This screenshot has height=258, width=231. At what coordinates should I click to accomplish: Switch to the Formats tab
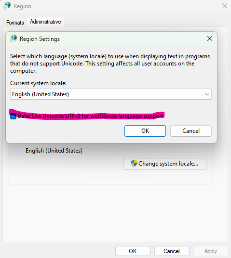pyautogui.click(x=15, y=22)
